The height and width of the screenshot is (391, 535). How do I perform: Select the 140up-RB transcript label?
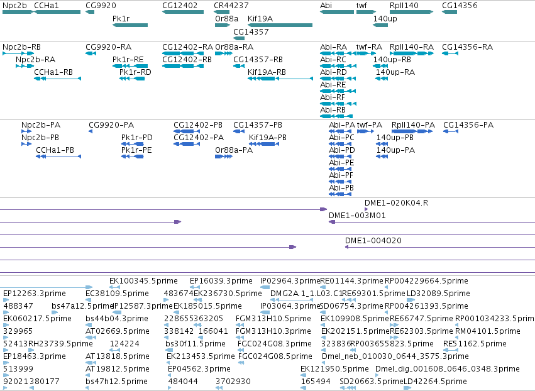(392, 59)
